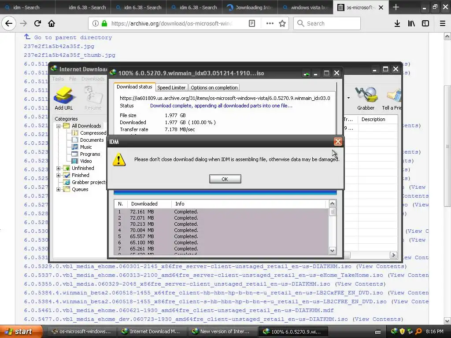
Task: Click the browser forward arrow
Action: (x=23, y=24)
